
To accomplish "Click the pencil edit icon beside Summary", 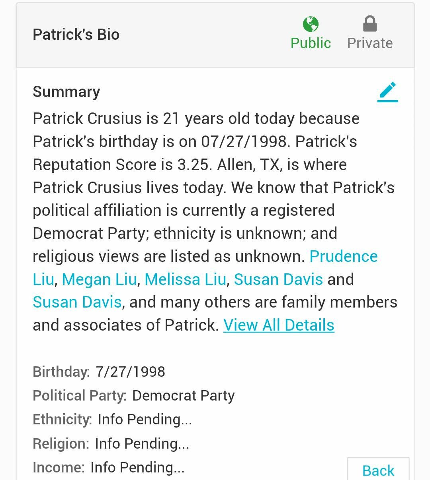I will pyautogui.click(x=387, y=92).
